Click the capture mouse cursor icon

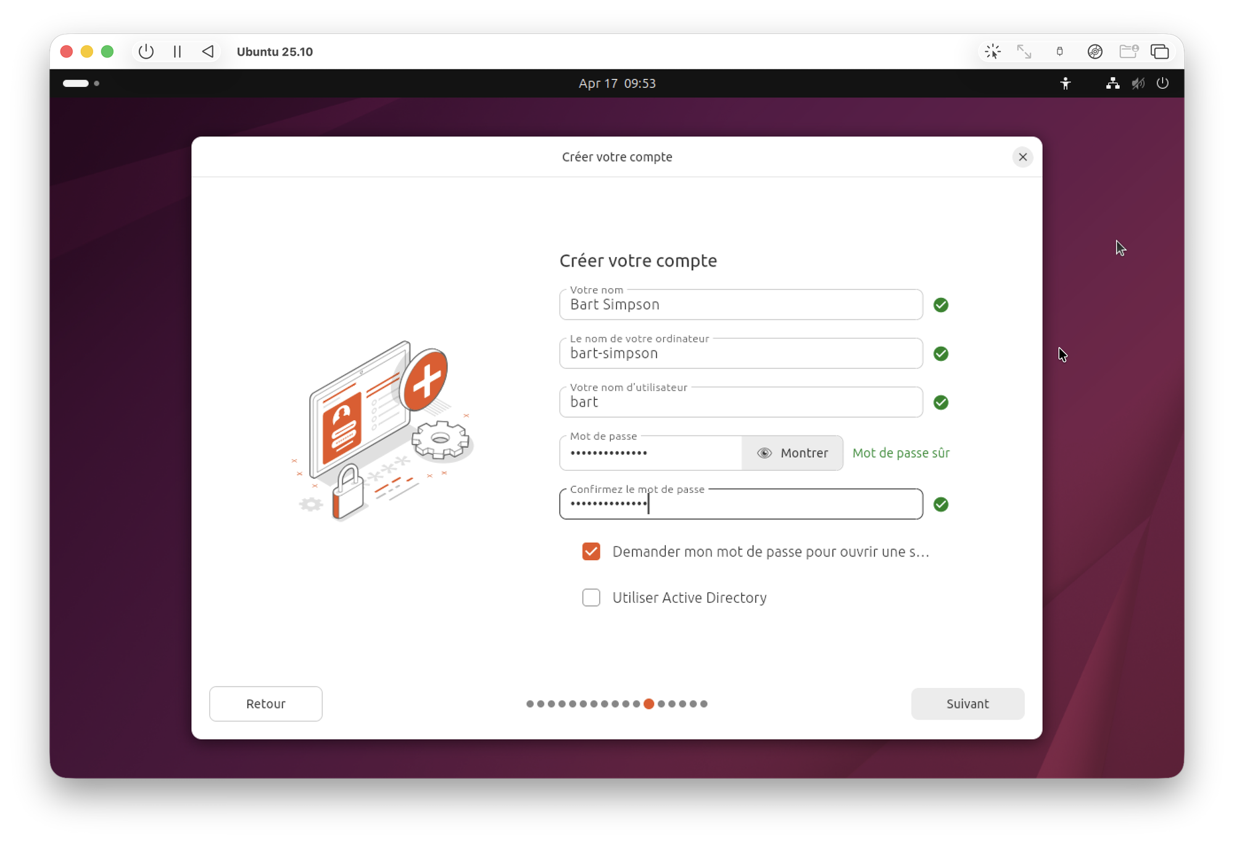(x=993, y=52)
